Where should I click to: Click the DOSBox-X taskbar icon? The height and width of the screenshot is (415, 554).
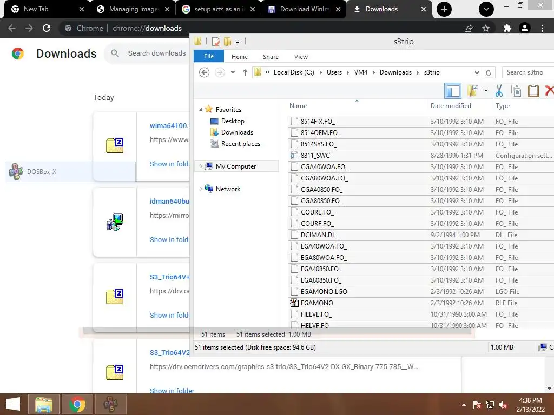coord(110,404)
